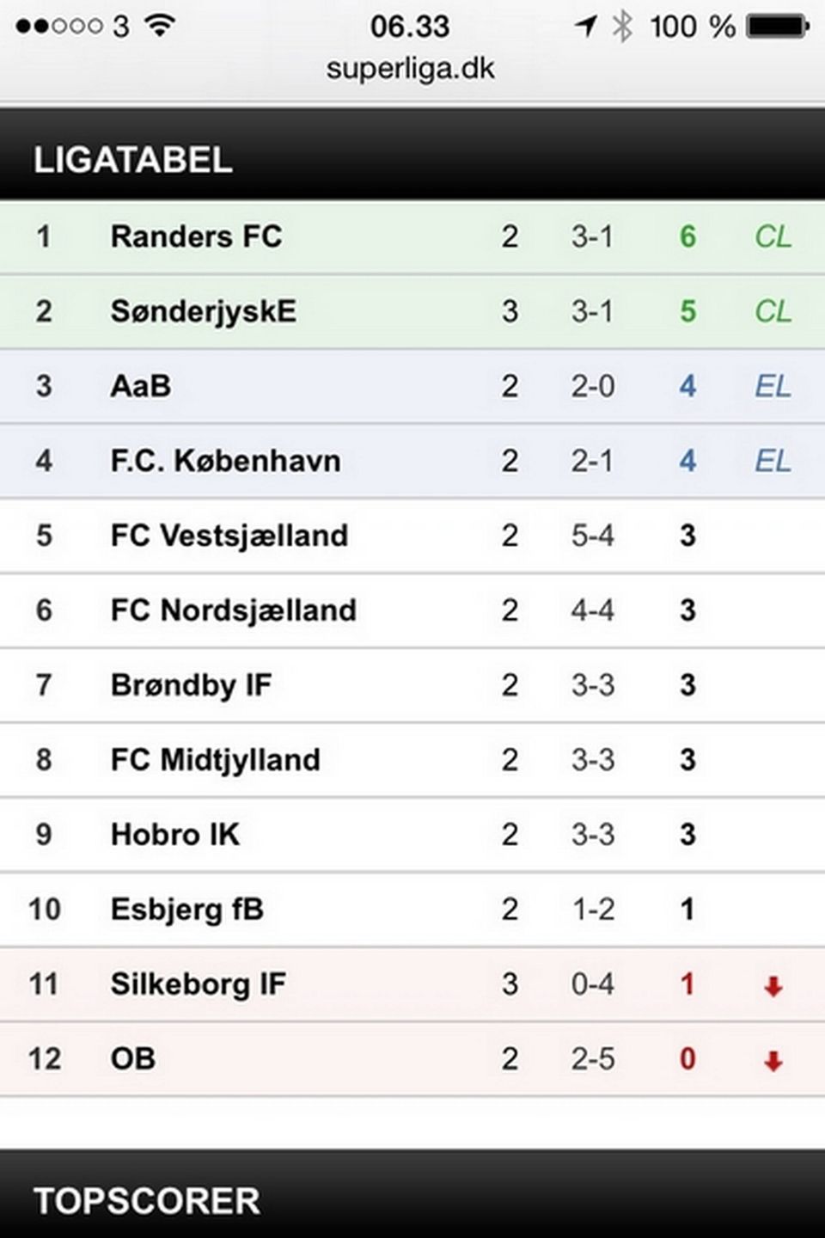Select Esbjerg fB row

(412, 910)
